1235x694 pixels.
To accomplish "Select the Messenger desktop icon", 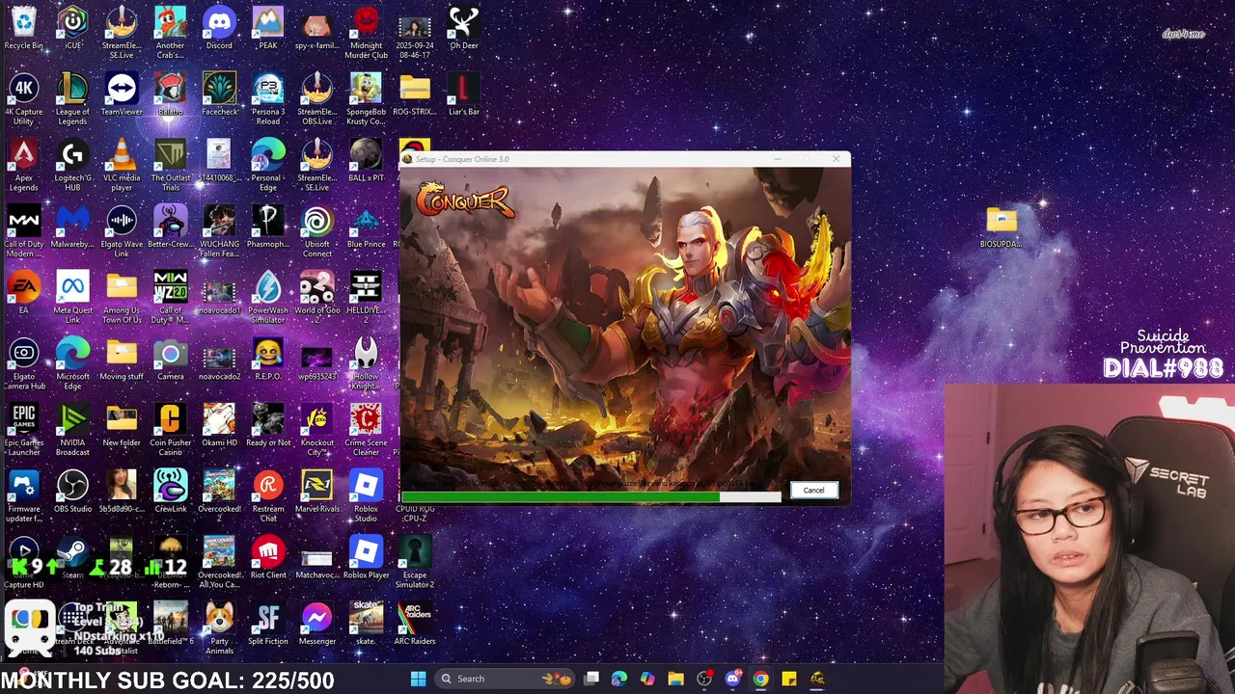I will point(316,624).
